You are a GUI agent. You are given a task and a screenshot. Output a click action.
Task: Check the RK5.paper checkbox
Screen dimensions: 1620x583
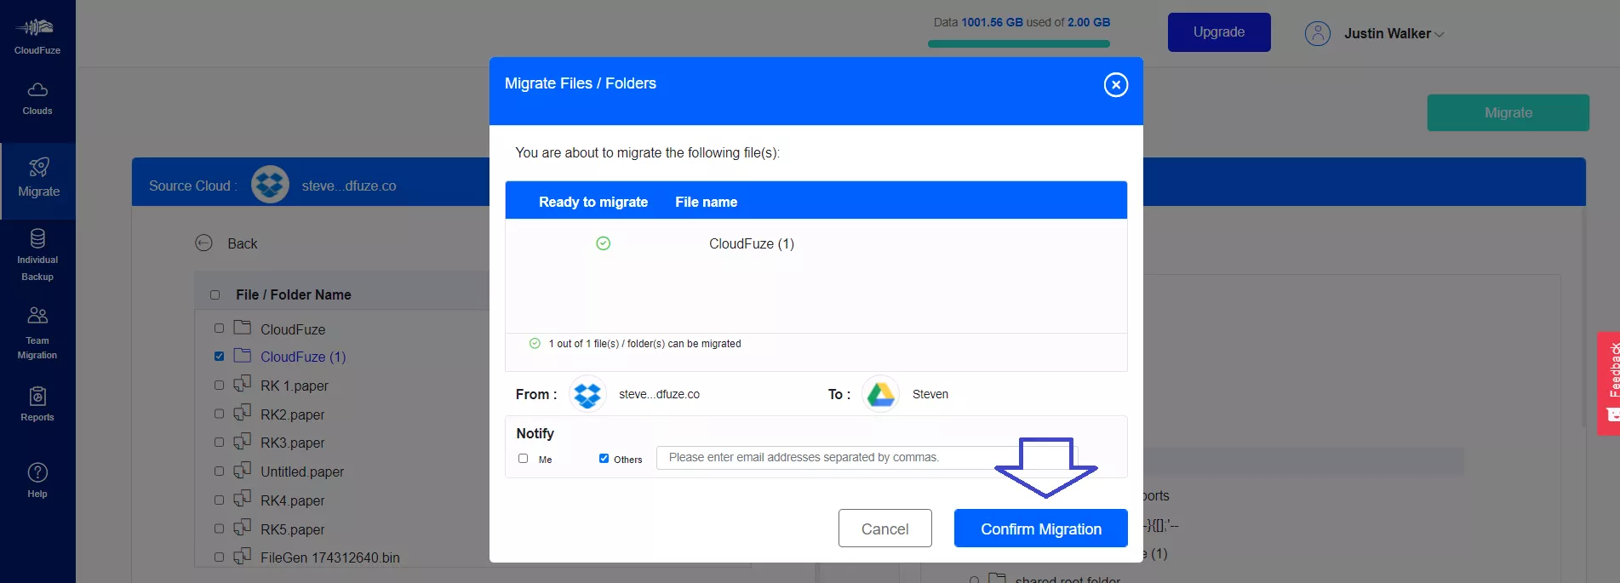(219, 529)
